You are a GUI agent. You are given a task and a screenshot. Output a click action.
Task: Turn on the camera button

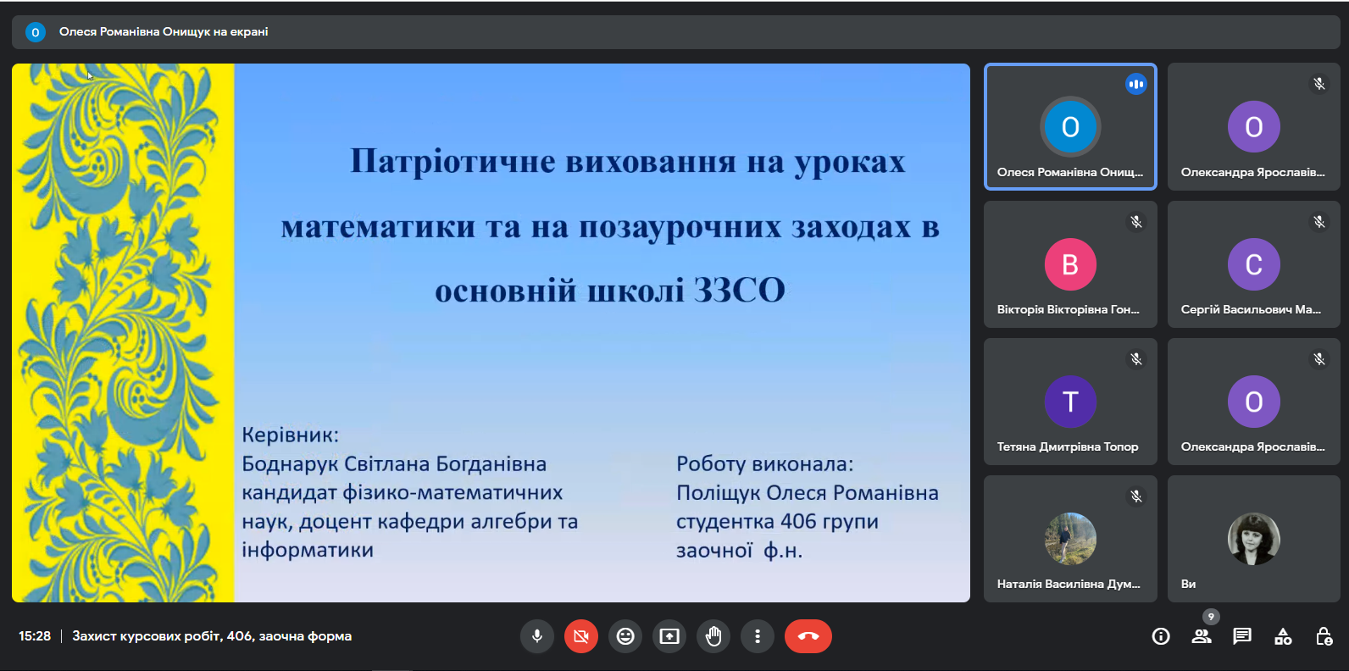click(x=581, y=636)
